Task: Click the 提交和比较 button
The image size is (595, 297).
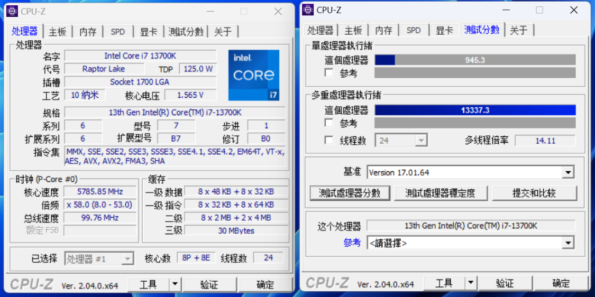Action: 534,193
